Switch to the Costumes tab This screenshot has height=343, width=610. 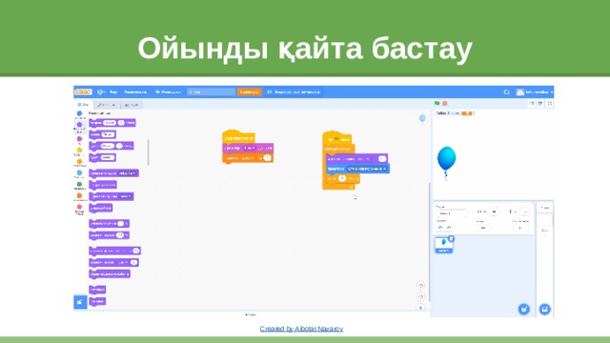tap(106, 105)
